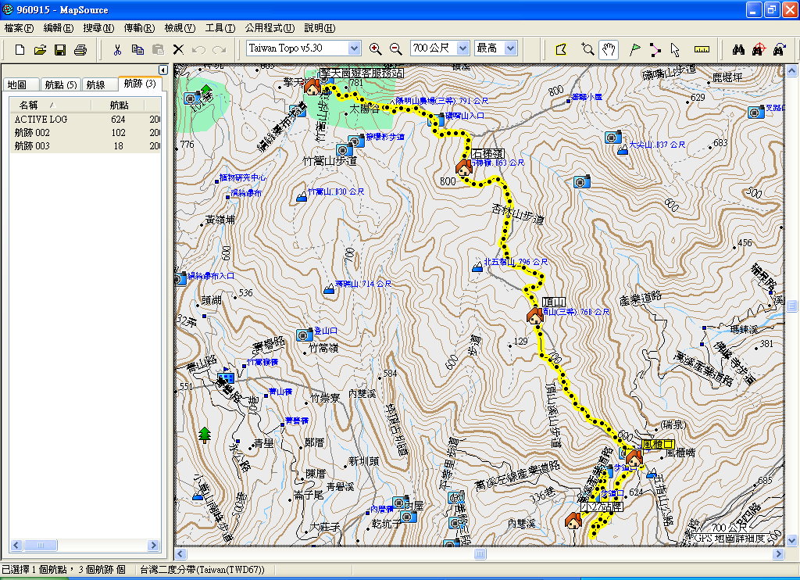Open the Taiwan Topo v5.30 map product dropdown
The height and width of the screenshot is (580, 800).
pyautogui.click(x=354, y=48)
